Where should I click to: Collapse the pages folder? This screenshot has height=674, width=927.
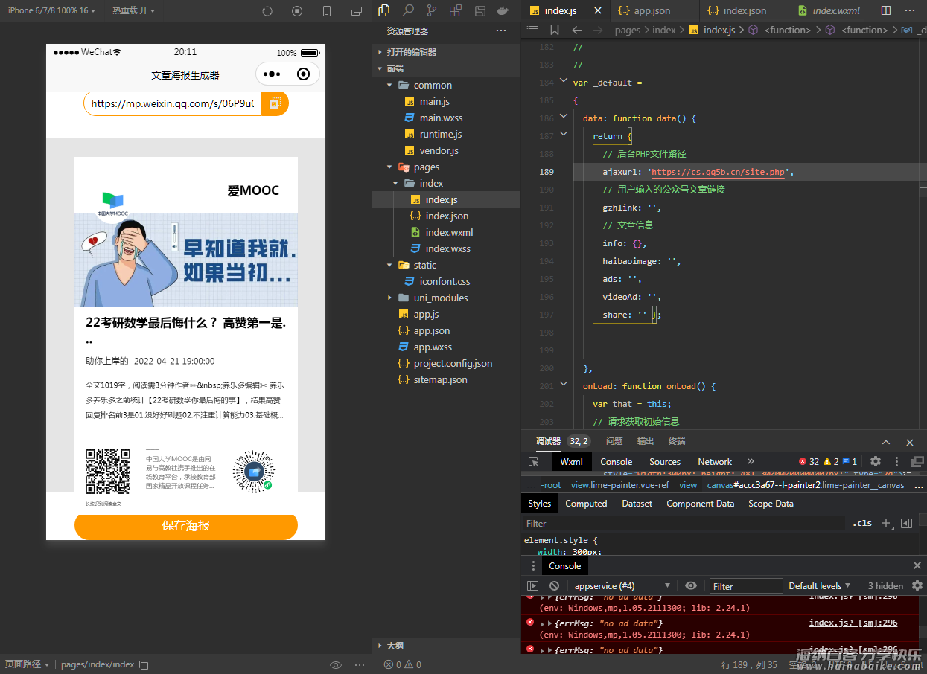389,167
